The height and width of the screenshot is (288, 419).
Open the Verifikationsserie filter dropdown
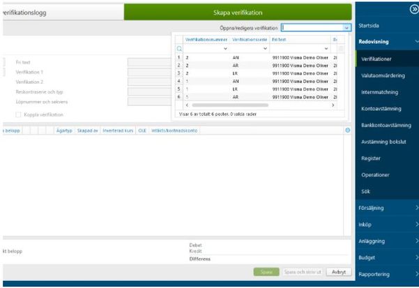(265, 48)
